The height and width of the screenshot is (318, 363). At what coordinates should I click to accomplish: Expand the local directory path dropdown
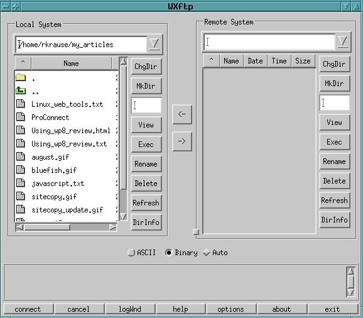154,44
